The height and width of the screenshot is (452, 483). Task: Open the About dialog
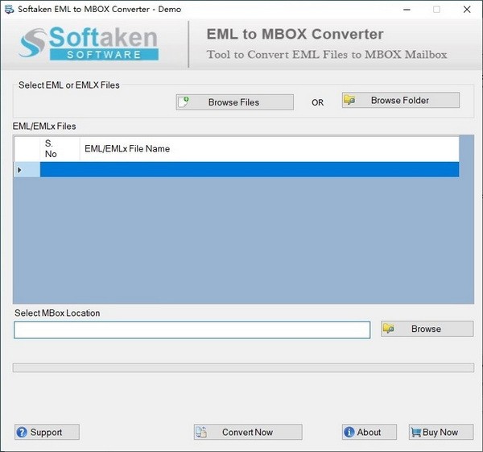click(x=369, y=432)
